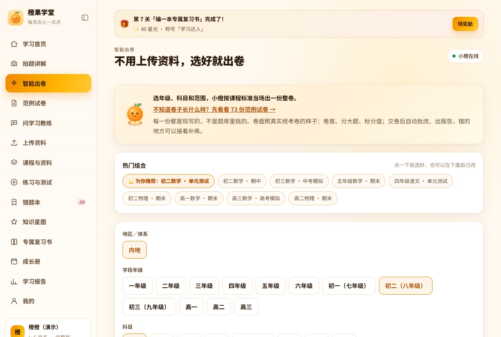
Task: Pick the 初二物理 · 期末 combo
Action: 147,198
